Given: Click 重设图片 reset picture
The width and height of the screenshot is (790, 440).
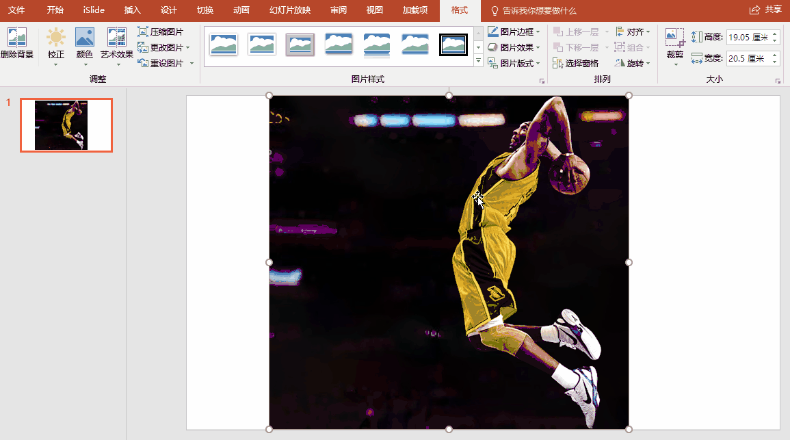Looking at the screenshot, I should pyautogui.click(x=161, y=63).
